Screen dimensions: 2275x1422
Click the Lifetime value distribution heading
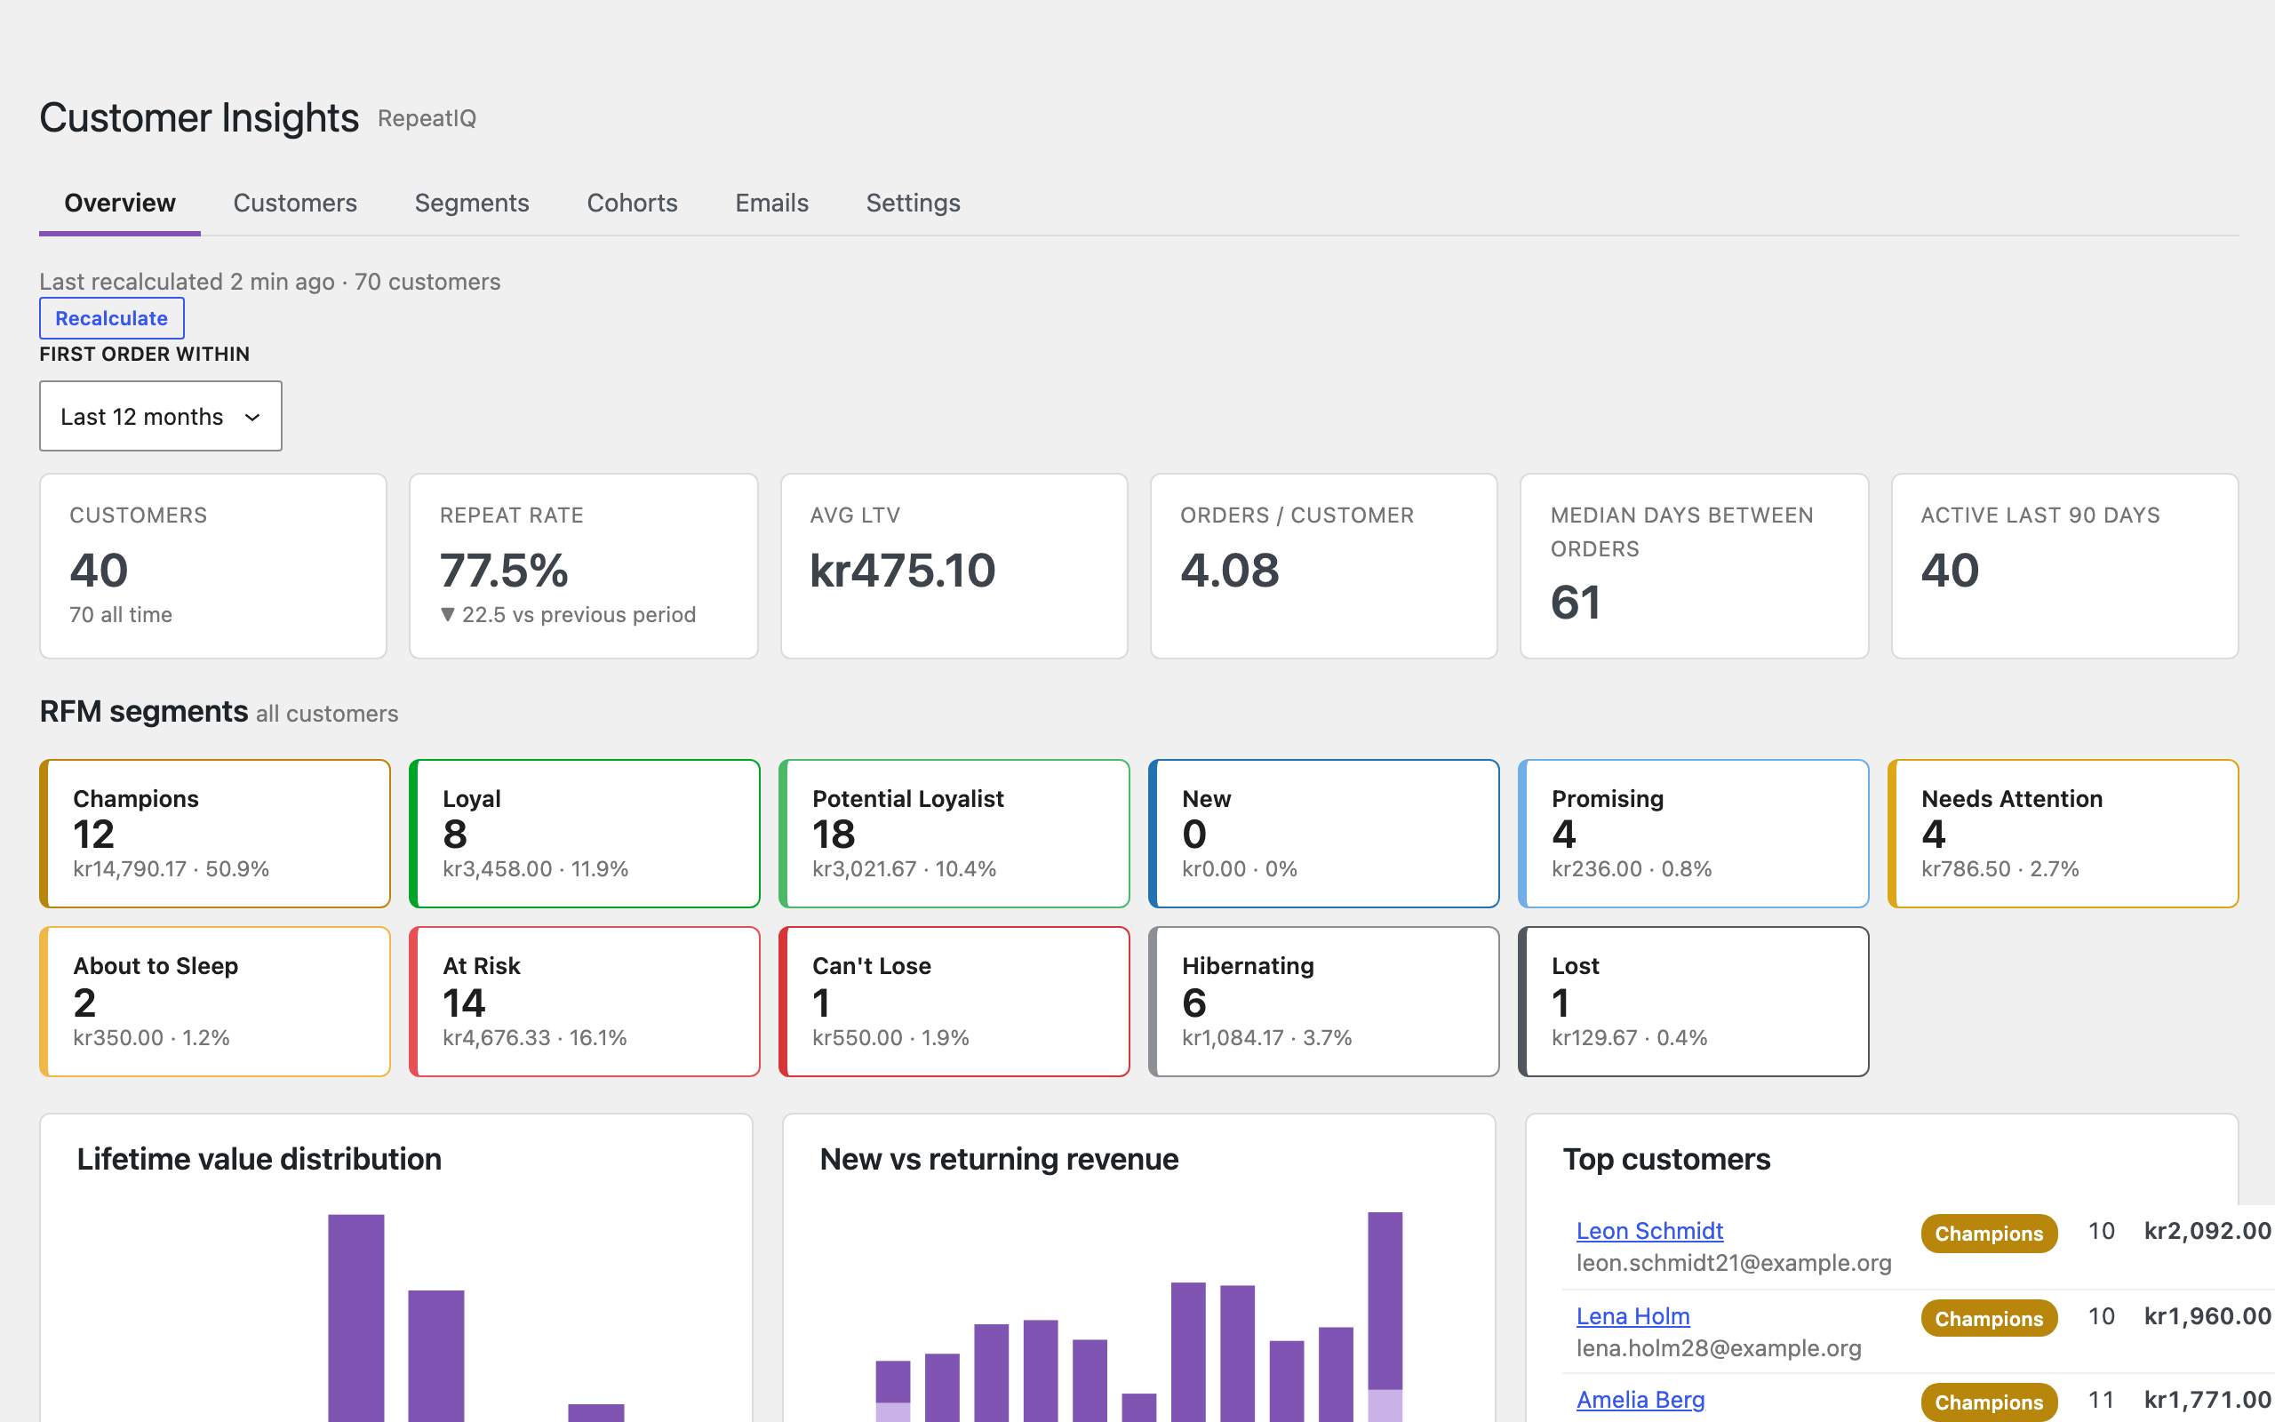259,1159
